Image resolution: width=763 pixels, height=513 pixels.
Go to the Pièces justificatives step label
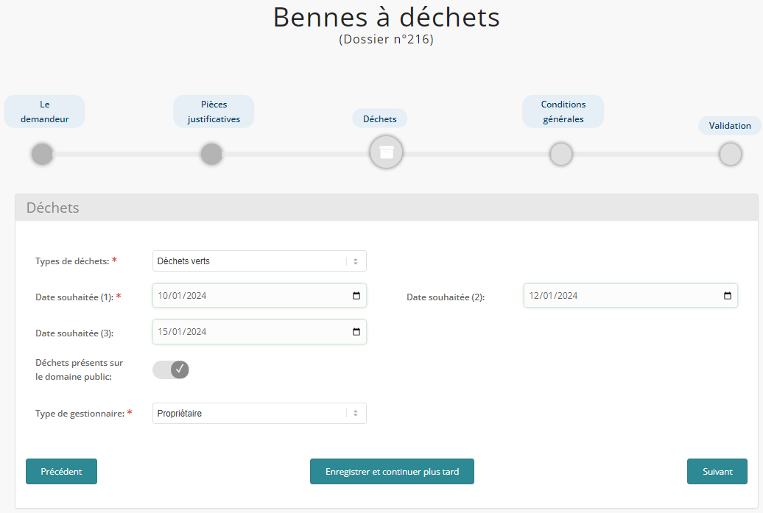pyautogui.click(x=214, y=112)
